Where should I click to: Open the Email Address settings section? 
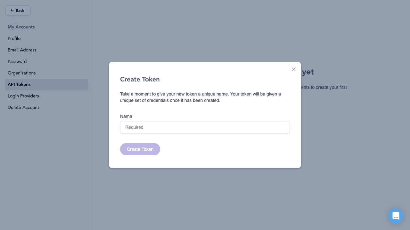22,50
